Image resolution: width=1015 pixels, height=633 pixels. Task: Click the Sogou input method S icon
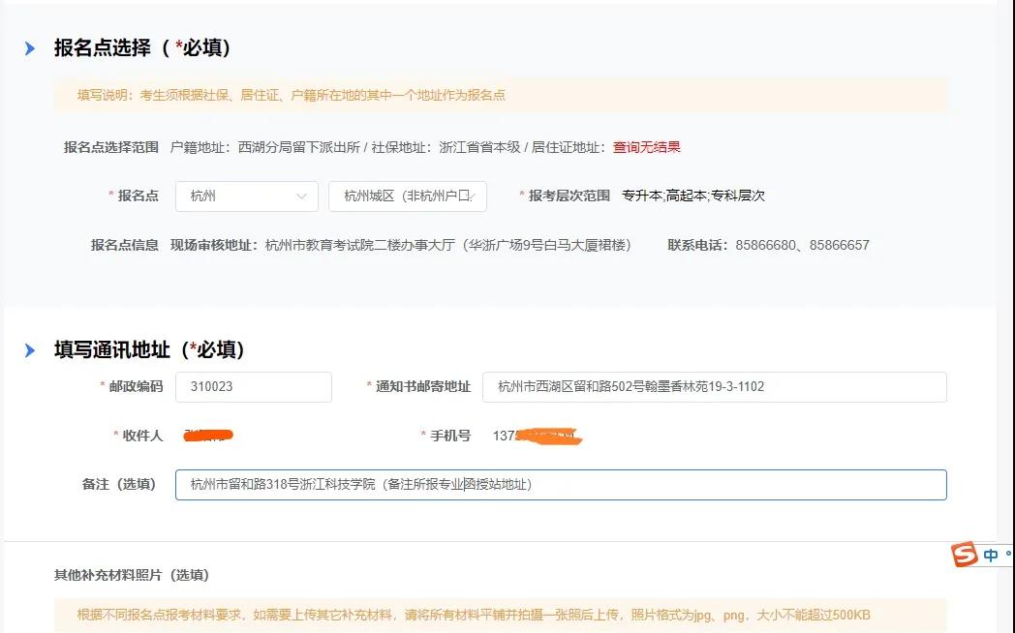click(964, 555)
